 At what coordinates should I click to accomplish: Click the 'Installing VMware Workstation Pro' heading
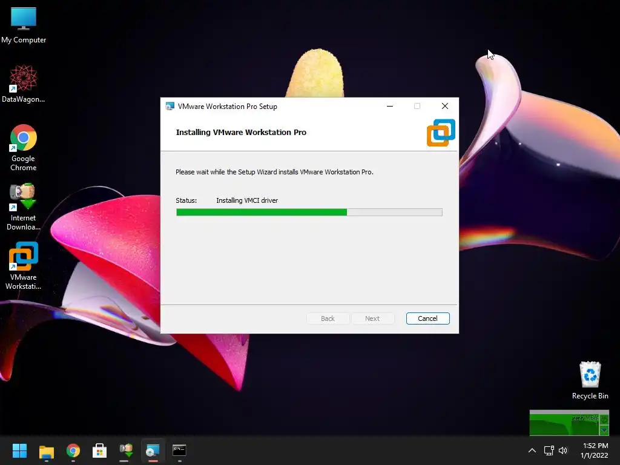click(241, 133)
